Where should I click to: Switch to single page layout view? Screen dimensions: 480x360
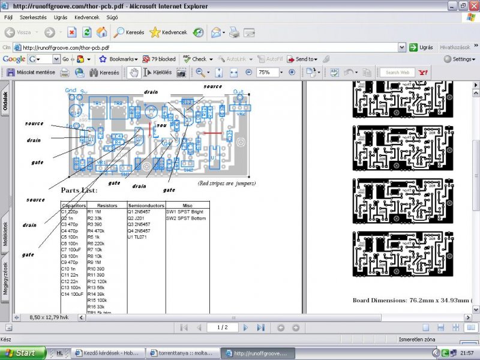[426, 328]
